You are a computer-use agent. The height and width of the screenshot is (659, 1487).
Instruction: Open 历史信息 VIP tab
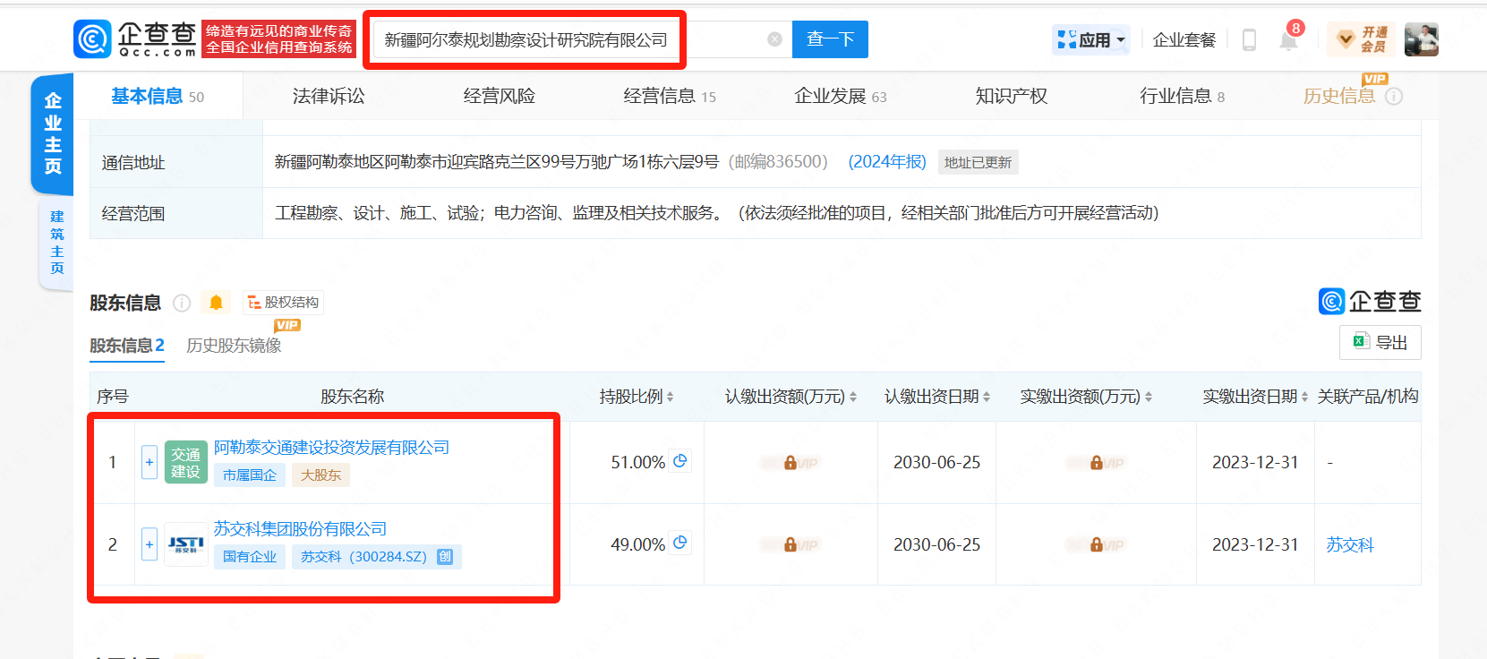tap(1339, 96)
